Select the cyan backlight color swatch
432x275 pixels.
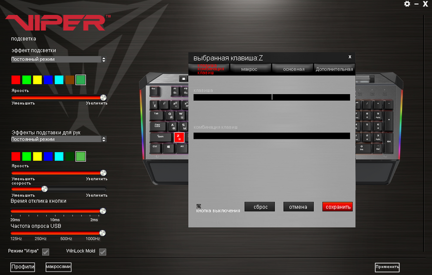[59, 80]
